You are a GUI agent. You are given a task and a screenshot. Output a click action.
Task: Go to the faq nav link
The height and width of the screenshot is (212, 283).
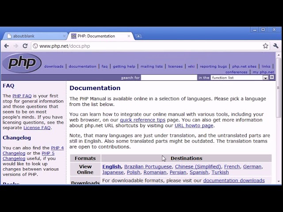click(x=104, y=66)
